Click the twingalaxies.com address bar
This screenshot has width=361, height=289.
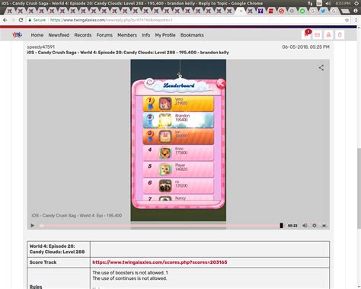pyautogui.click(x=188, y=20)
